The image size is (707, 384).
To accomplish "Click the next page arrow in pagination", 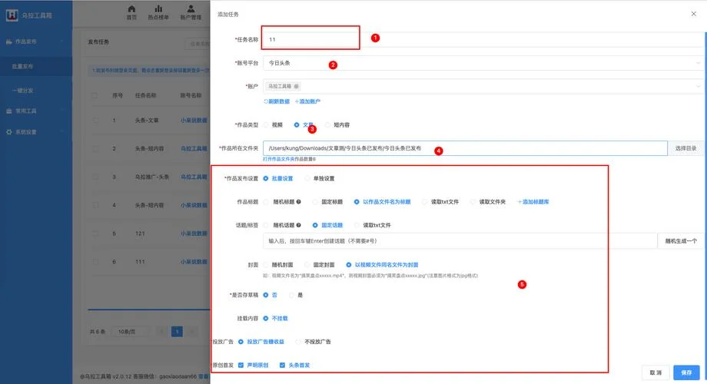I will pyautogui.click(x=192, y=332).
